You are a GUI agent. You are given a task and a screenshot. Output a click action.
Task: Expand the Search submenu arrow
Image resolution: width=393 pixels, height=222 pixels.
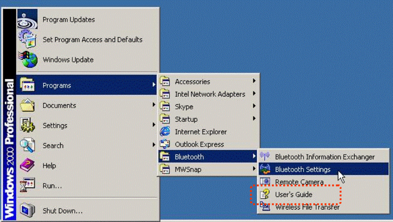pos(154,145)
